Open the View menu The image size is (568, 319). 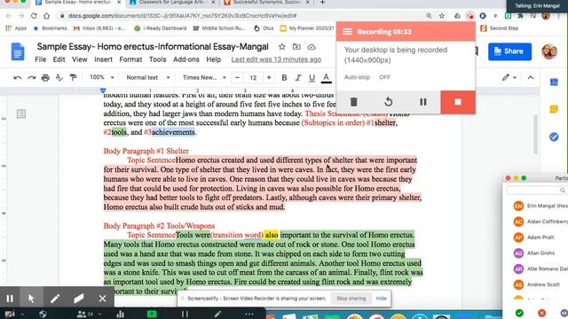click(79, 59)
